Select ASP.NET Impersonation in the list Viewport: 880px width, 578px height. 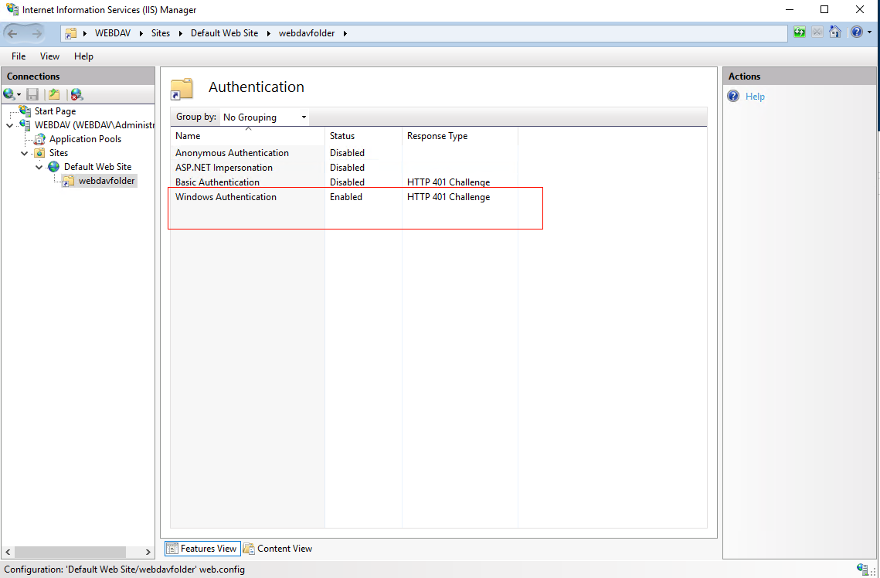click(344, 167)
